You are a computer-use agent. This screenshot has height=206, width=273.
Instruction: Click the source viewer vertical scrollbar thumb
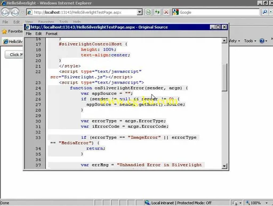[x=224, y=77]
